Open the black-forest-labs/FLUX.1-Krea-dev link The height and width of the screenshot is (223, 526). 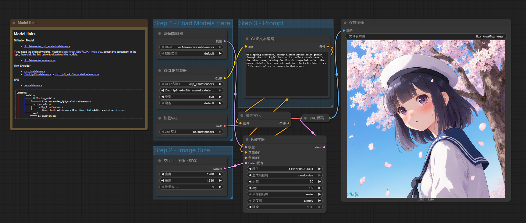82,52
